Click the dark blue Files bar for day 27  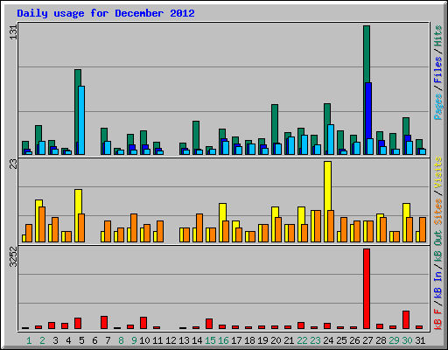coord(368,111)
